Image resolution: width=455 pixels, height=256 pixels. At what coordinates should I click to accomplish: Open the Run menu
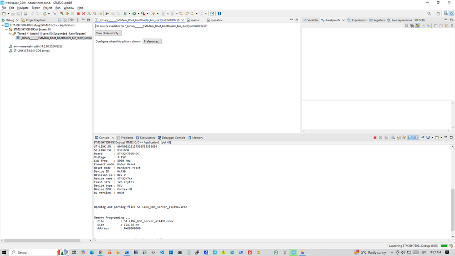58,8
